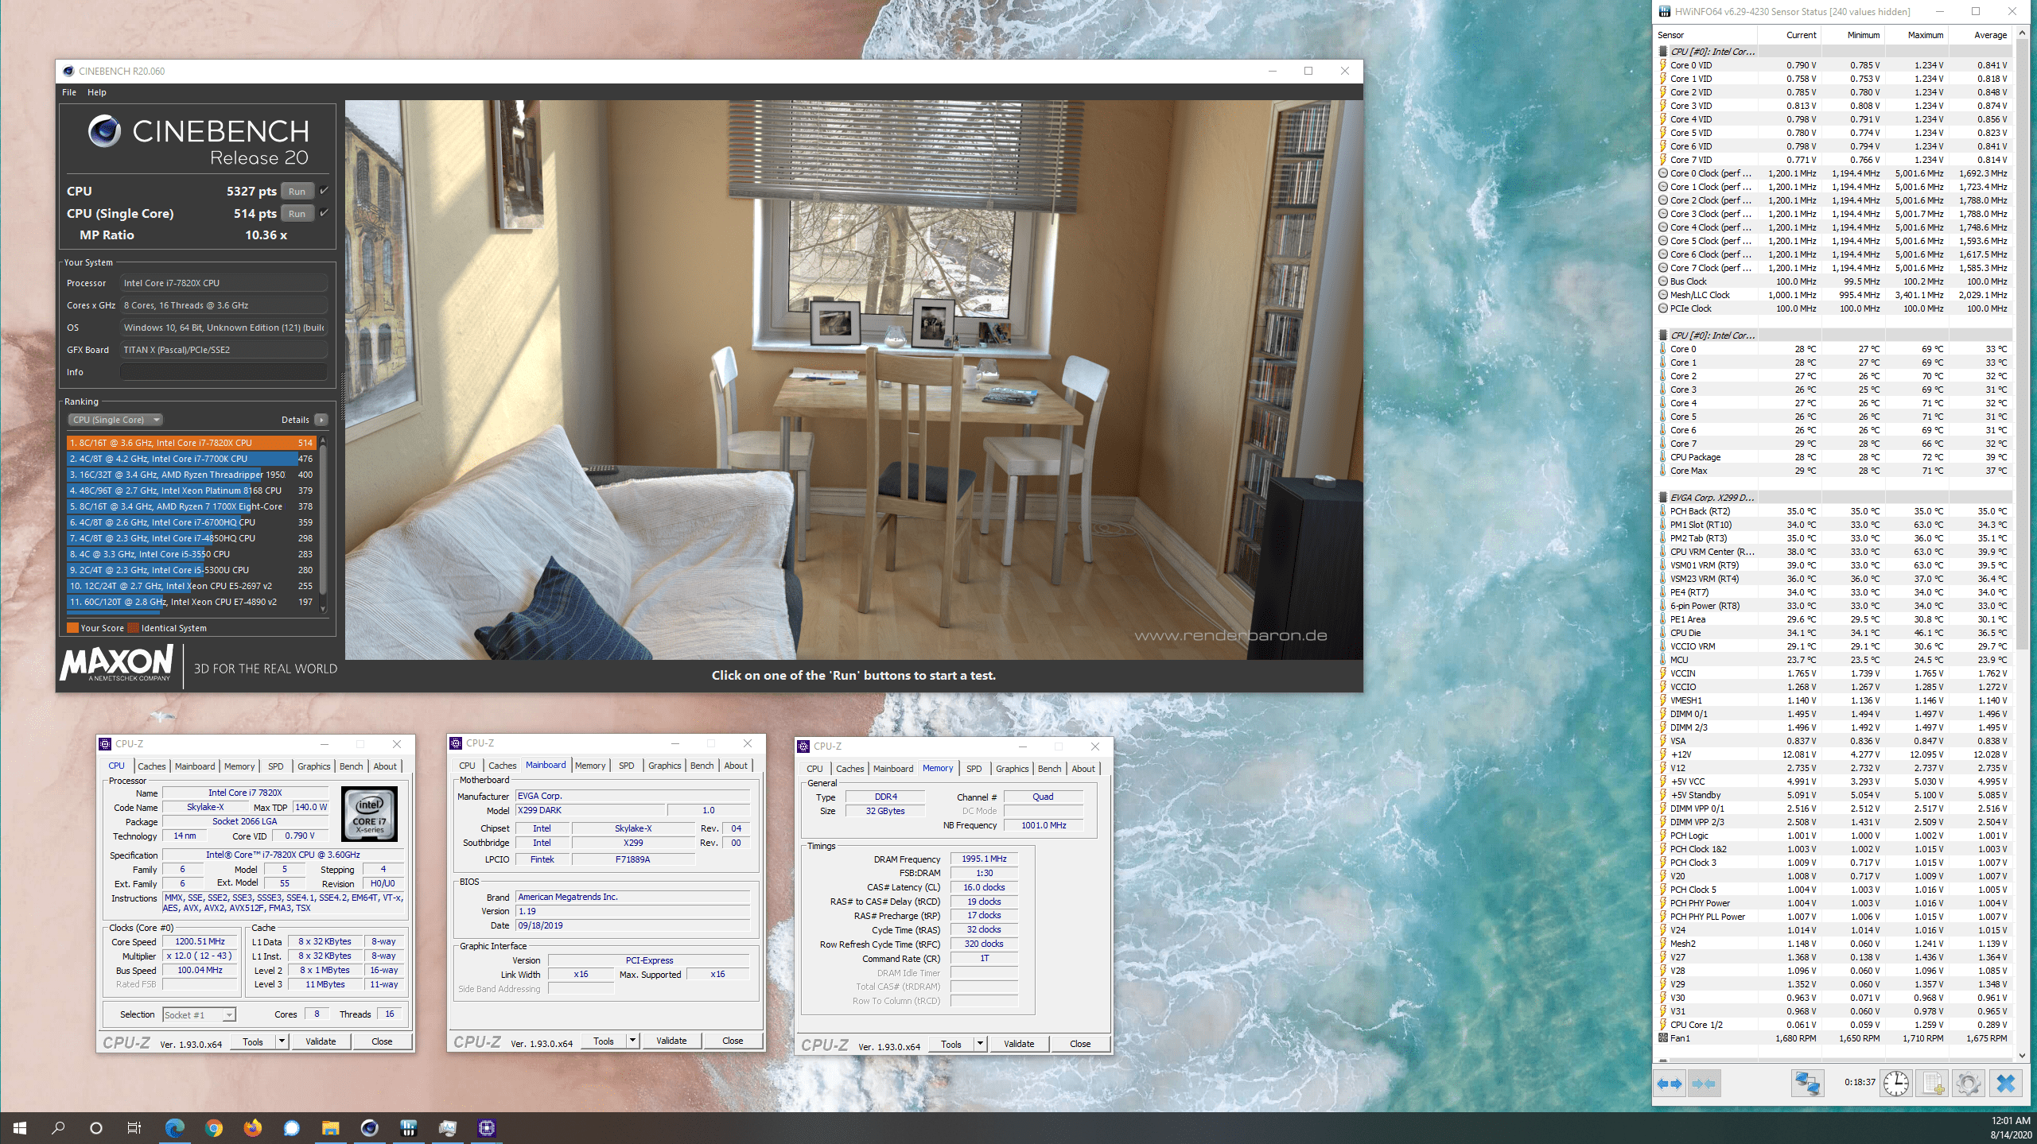Toggle CPU (Single Core) test checkbox
This screenshot has width=2037, height=1144.
324,213
